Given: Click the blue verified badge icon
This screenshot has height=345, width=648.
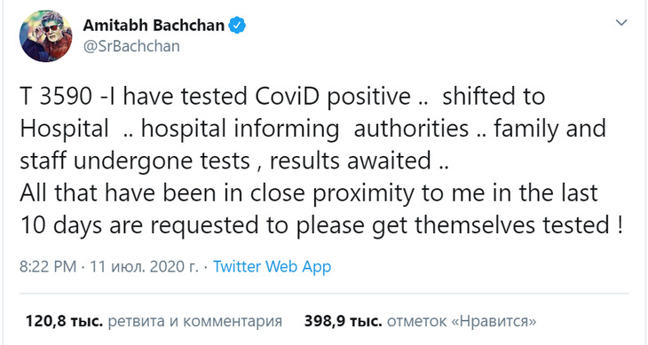Looking at the screenshot, I should [x=237, y=26].
